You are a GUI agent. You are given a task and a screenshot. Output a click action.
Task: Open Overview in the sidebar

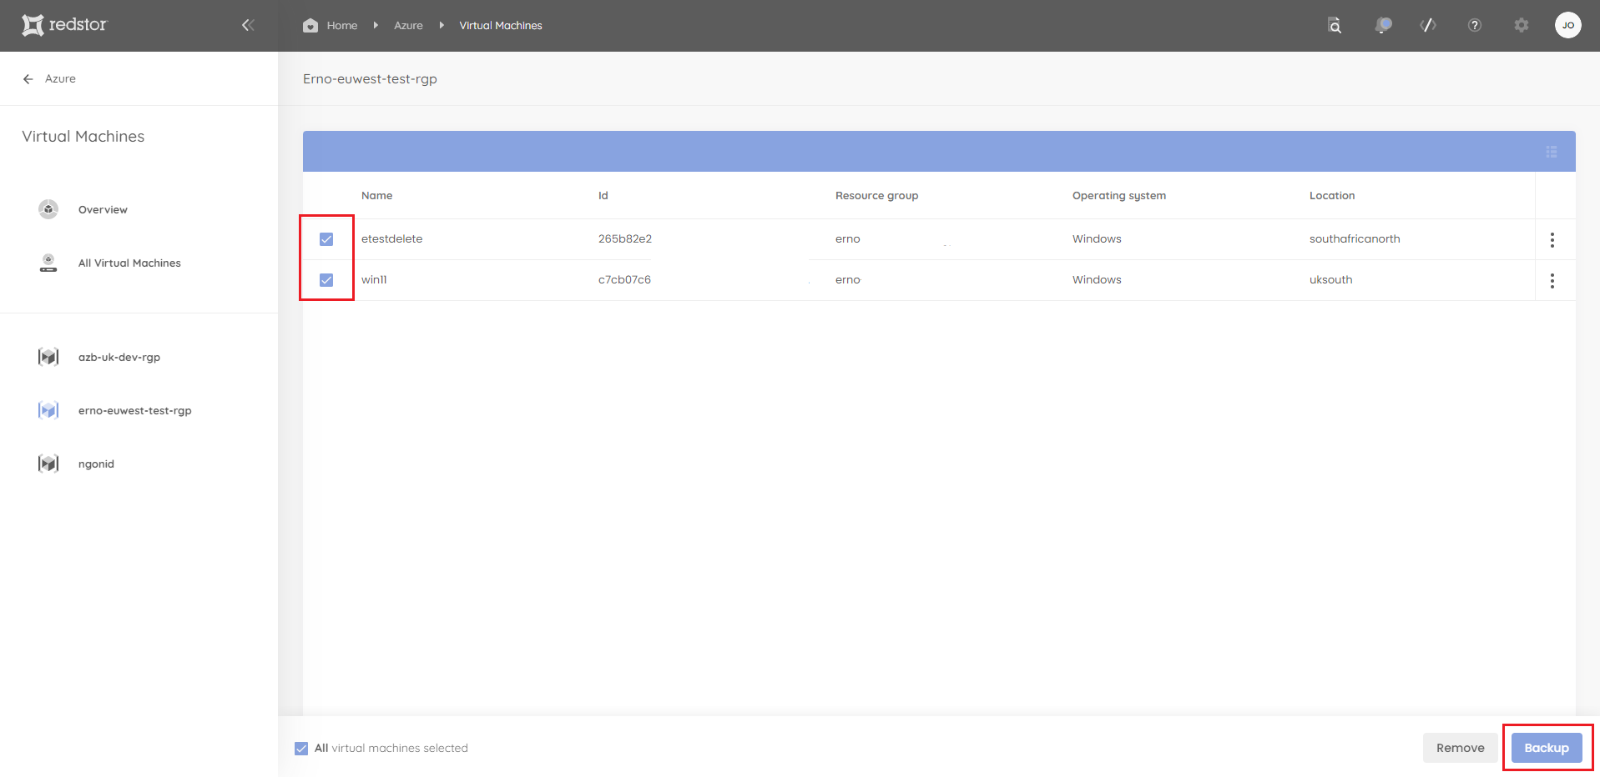click(103, 210)
